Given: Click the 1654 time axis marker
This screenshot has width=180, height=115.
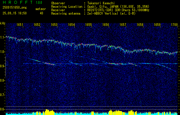Looking at the screenshot, I should [71, 24].
